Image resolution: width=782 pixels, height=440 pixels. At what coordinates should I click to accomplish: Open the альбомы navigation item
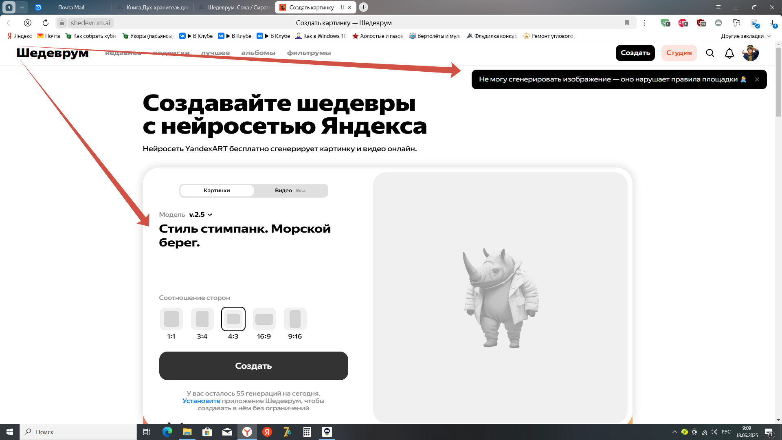258,53
